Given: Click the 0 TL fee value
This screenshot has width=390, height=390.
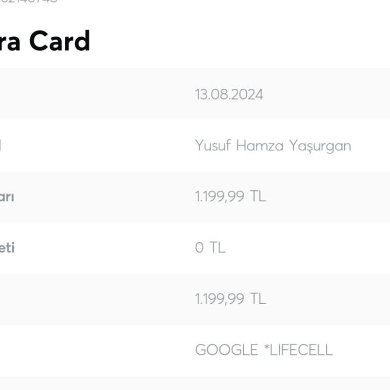Looking at the screenshot, I should 210,248.
